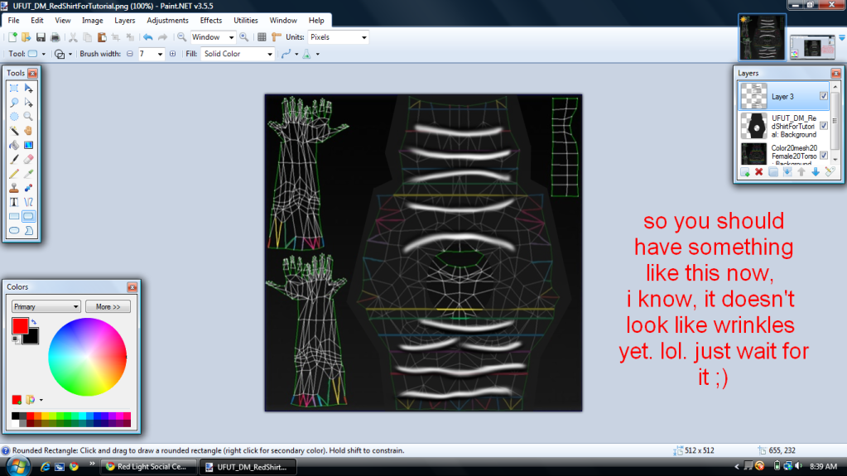The width and height of the screenshot is (847, 476).
Task: Delete layer with red X icon
Action: tap(759, 172)
